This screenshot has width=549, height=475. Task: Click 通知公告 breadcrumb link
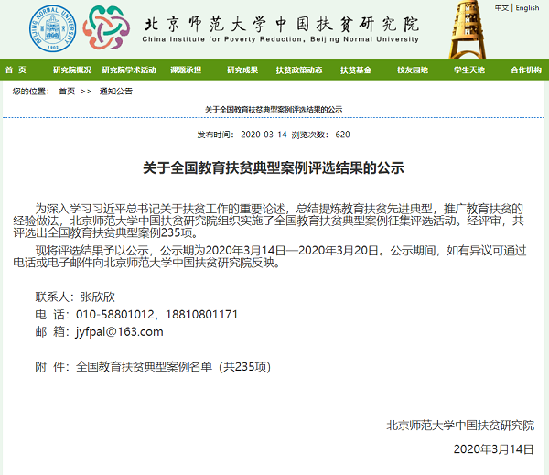[x=116, y=91]
